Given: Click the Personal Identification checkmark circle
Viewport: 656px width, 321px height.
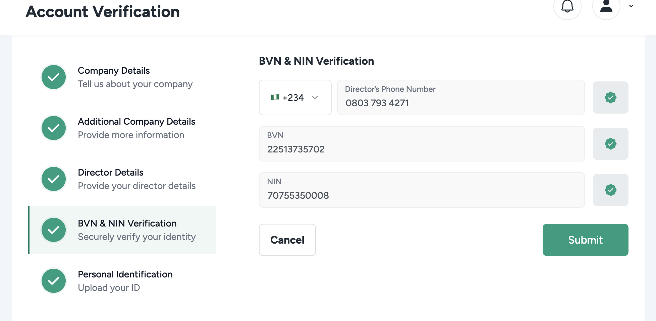Looking at the screenshot, I should [54, 281].
